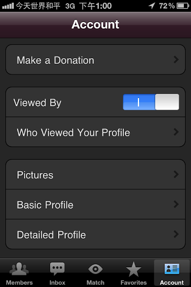
Task: Open the Favorites star icon
Action: point(133,269)
